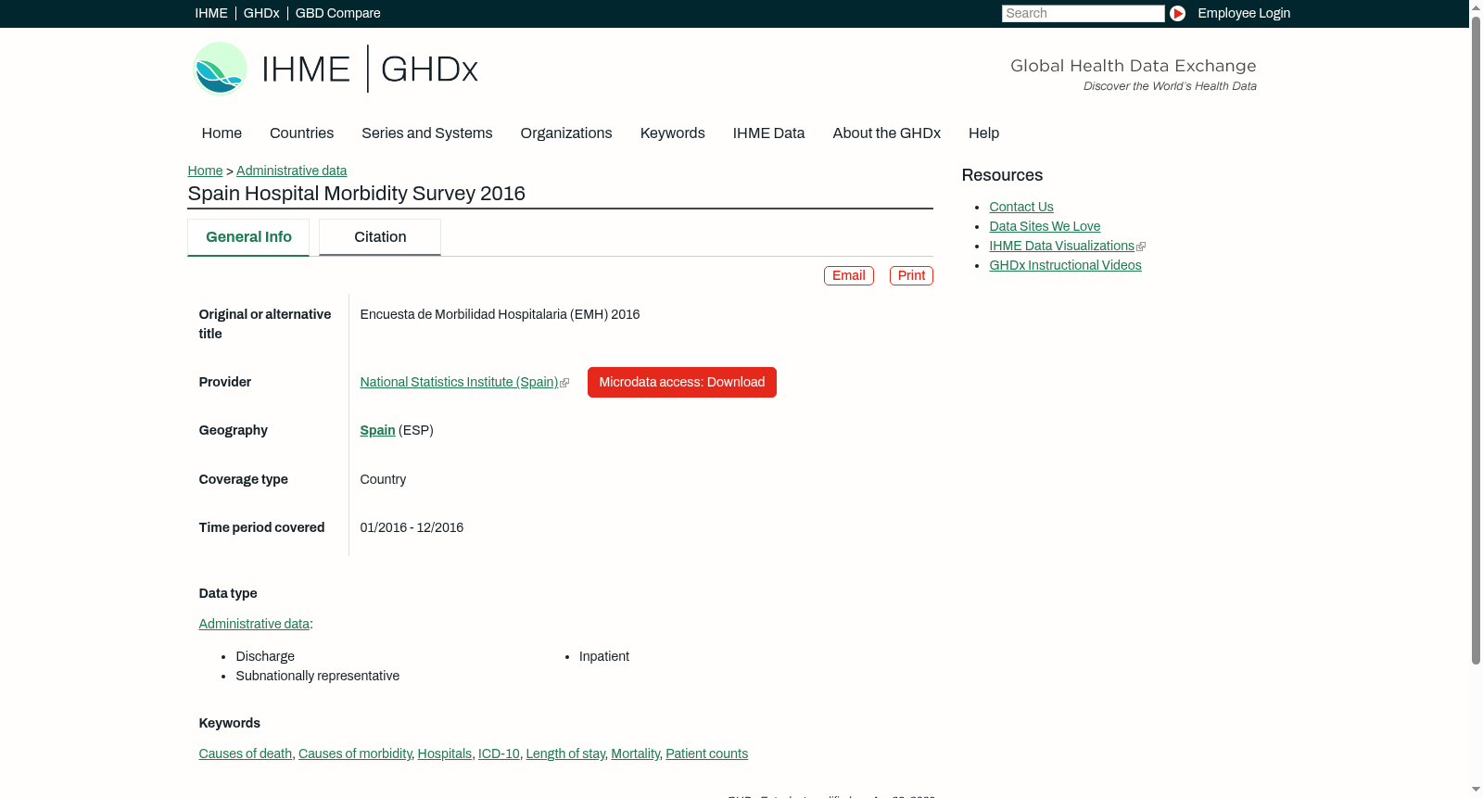Open Employee Login
Viewport: 1483px width, 798px height.
(1244, 13)
